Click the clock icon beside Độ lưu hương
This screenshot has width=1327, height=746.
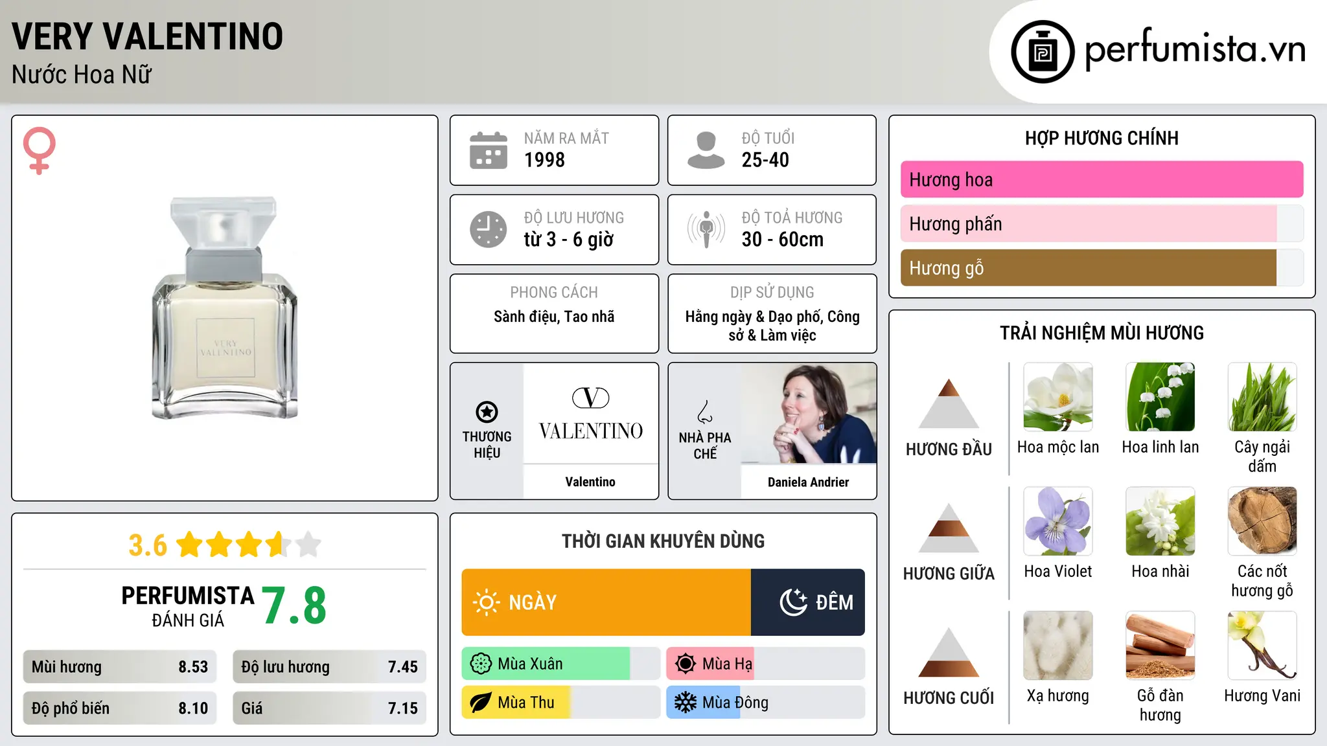[x=489, y=229]
